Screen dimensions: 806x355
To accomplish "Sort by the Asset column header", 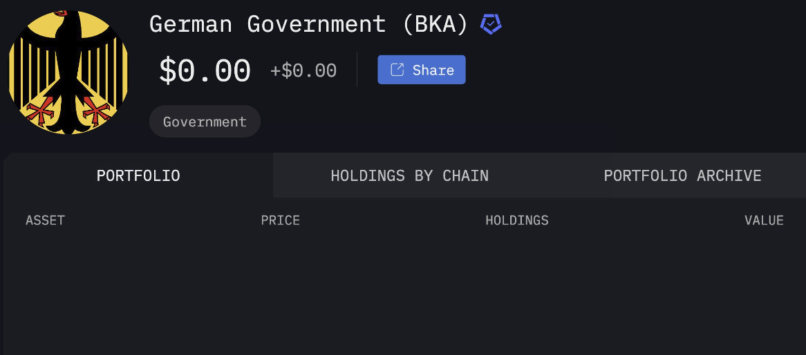I will coord(45,220).
